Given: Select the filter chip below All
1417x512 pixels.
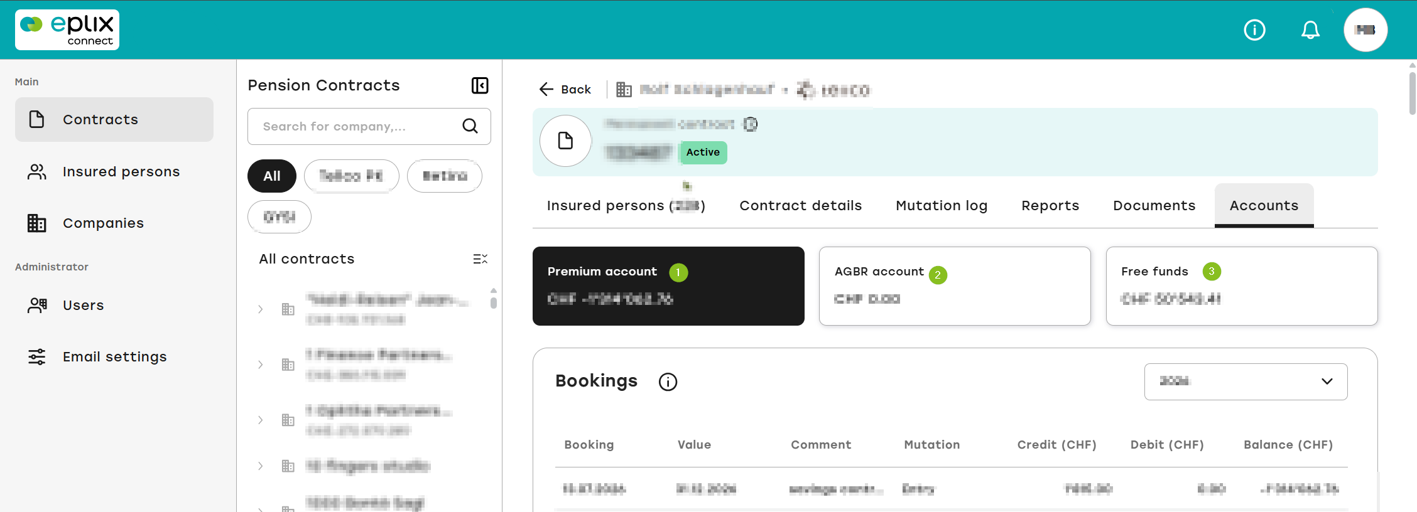Looking at the screenshot, I should (x=280, y=216).
